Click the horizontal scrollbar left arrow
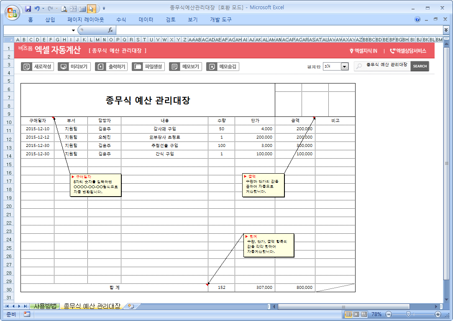The image size is (453, 321). (x=274, y=306)
